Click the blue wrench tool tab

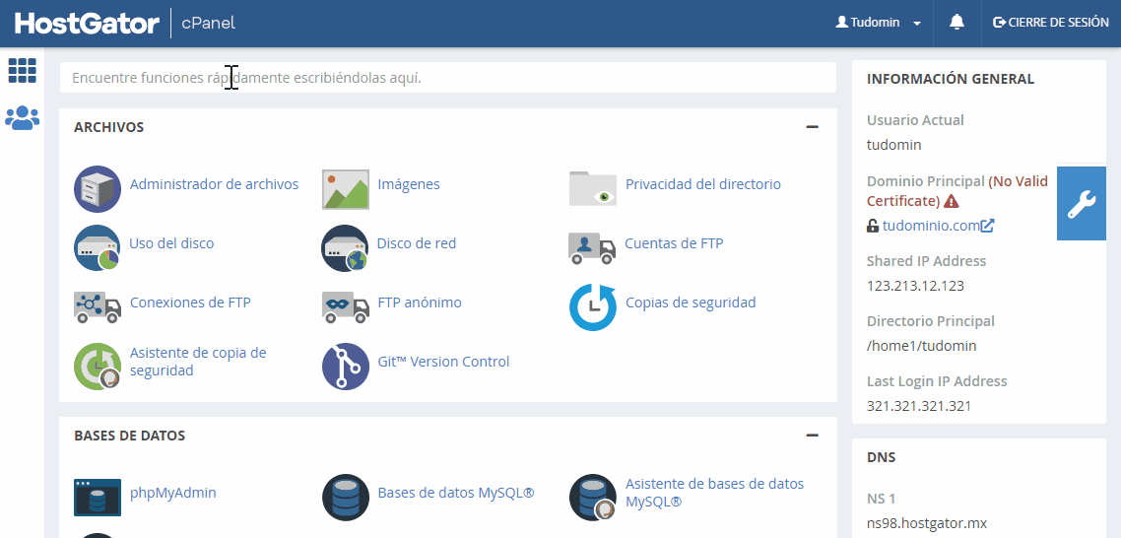(x=1081, y=203)
